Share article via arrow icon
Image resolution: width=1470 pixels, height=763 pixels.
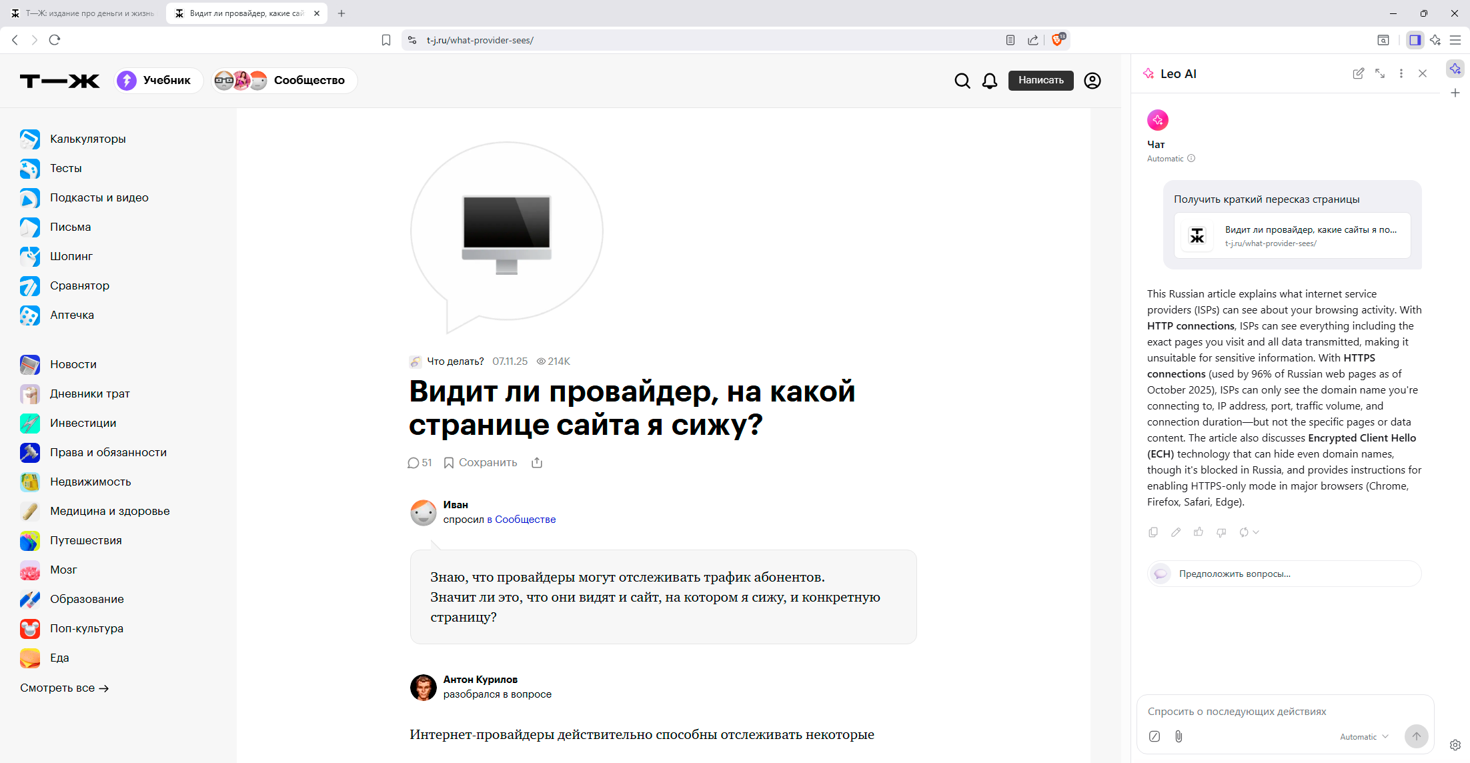click(x=537, y=463)
